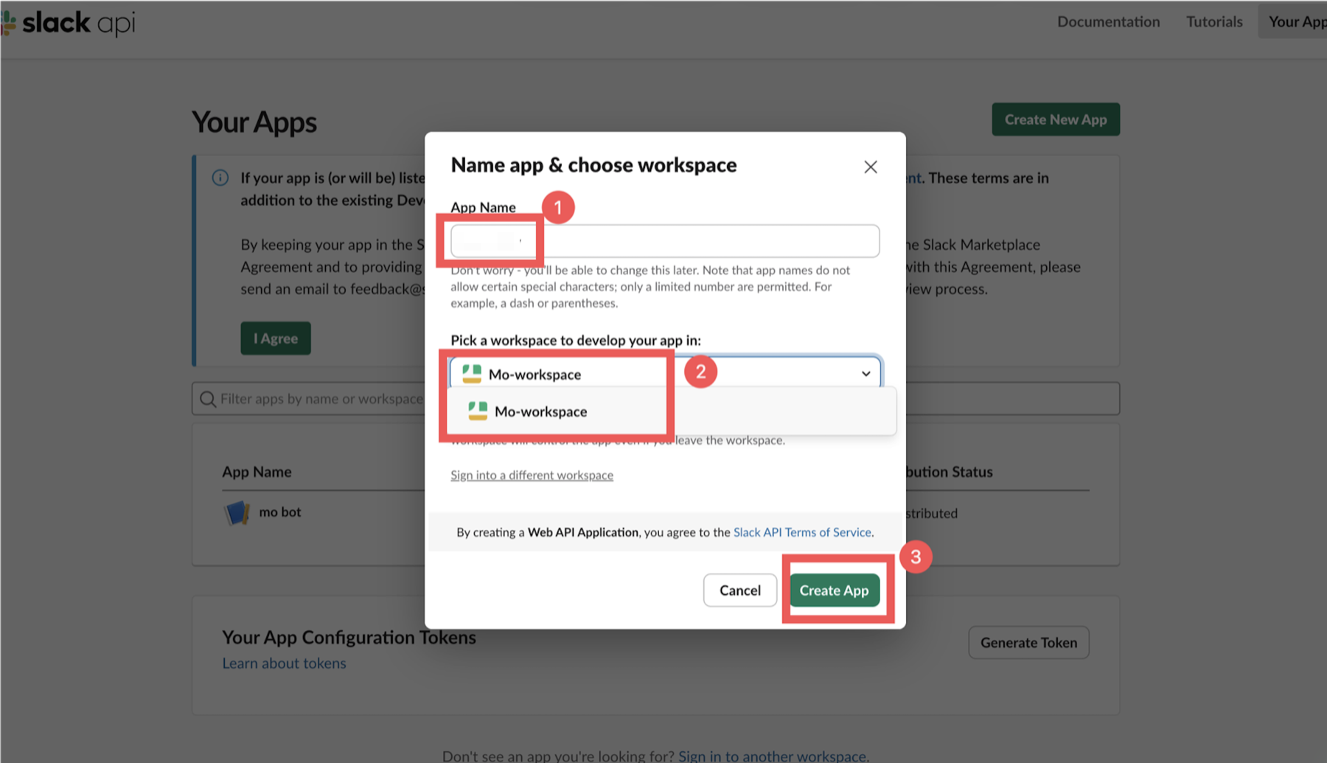This screenshot has height=763, width=1327.
Task: Click the App Name input field
Action: (665, 241)
